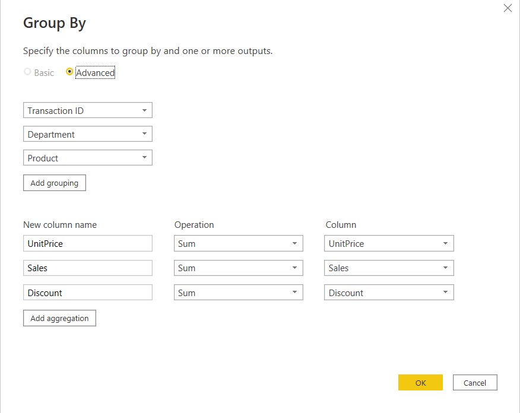Open the Operation dropdown in the UnitPrice row
The width and height of the screenshot is (520, 413).
tap(239, 244)
